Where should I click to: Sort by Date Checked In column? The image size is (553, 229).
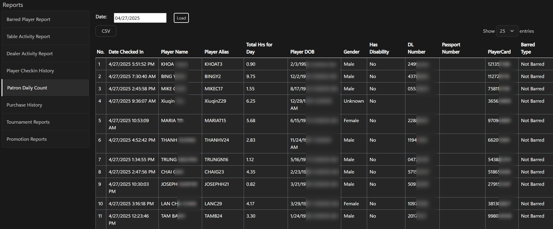click(x=126, y=52)
